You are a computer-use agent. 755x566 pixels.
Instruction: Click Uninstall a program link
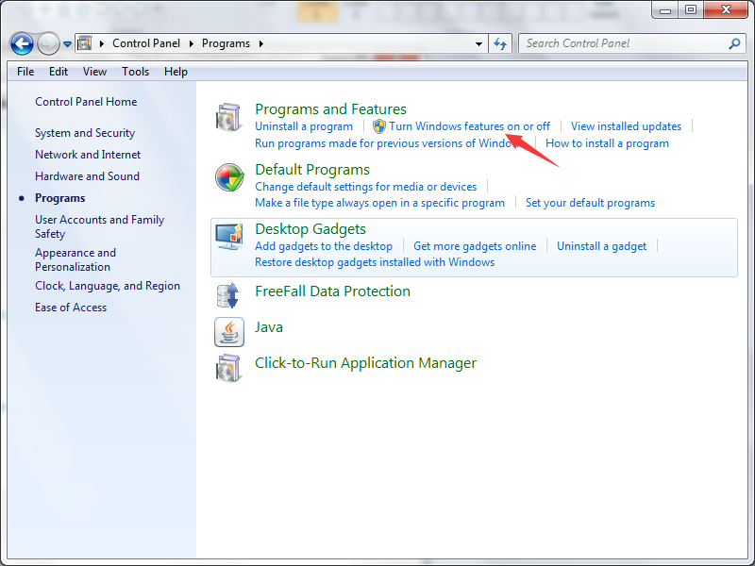(303, 126)
